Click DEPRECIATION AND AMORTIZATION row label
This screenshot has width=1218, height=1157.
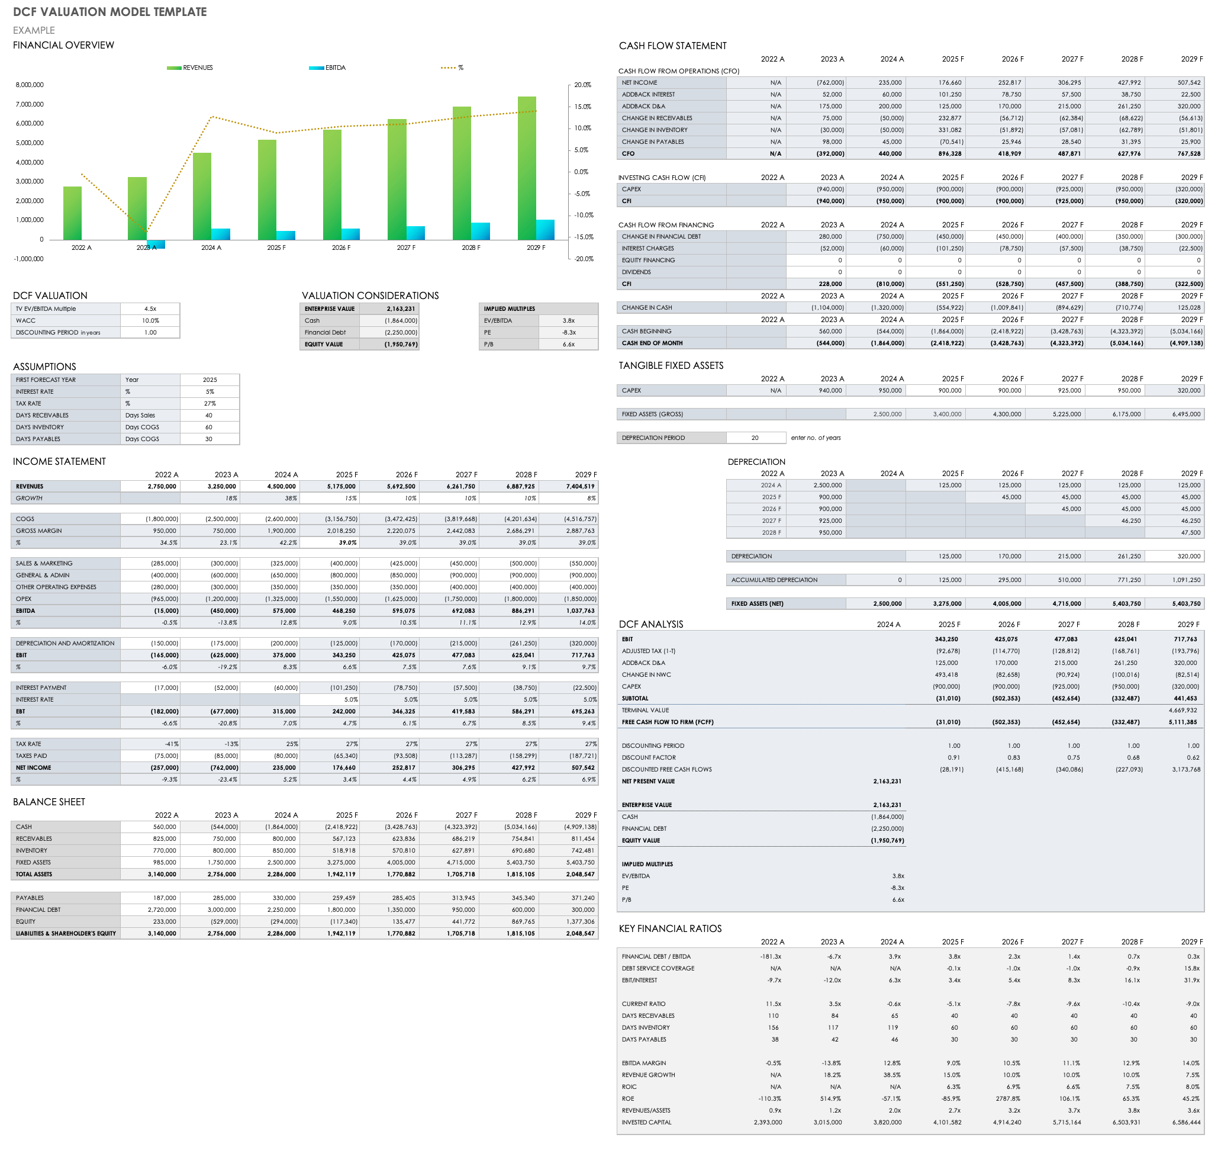pos(65,643)
